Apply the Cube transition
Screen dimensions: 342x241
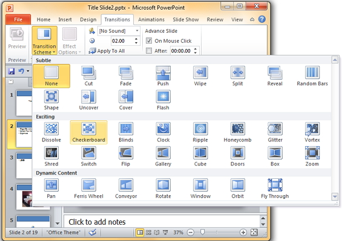200,156
